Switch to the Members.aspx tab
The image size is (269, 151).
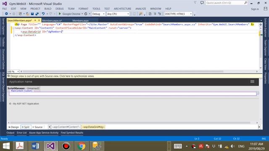(x=80, y=21)
